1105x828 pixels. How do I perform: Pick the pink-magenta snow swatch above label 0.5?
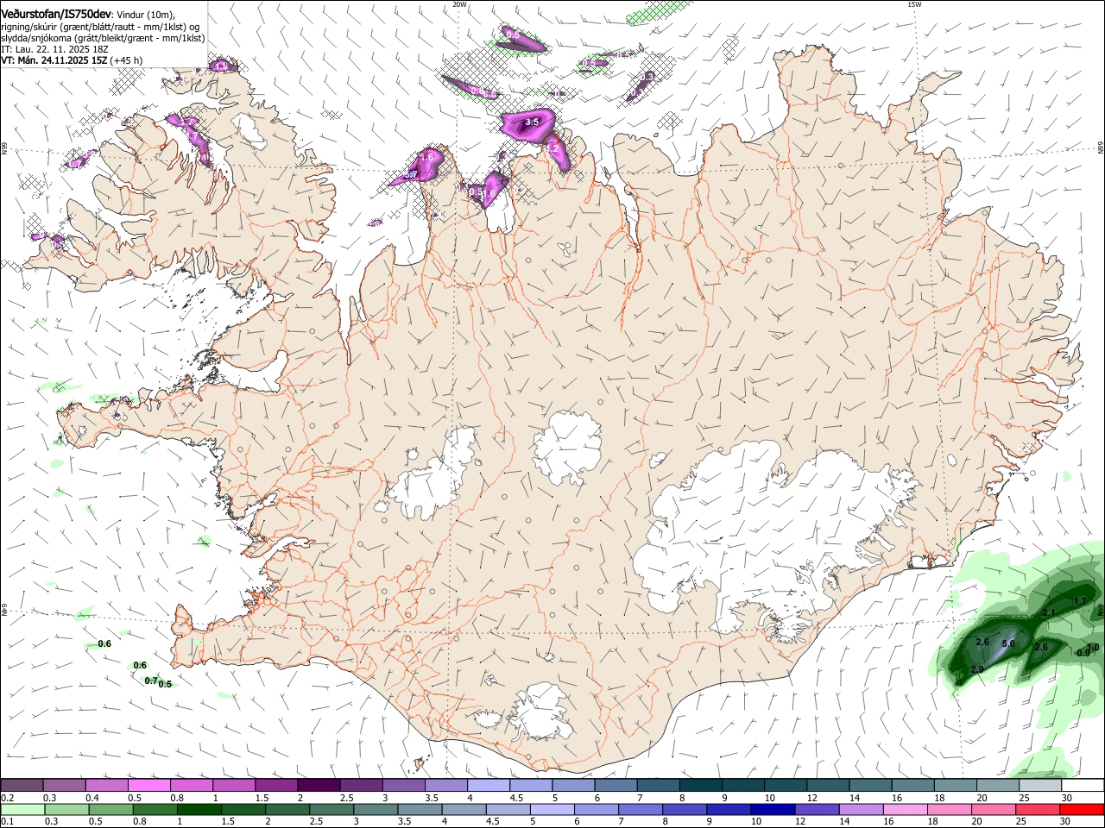tap(148, 785)
